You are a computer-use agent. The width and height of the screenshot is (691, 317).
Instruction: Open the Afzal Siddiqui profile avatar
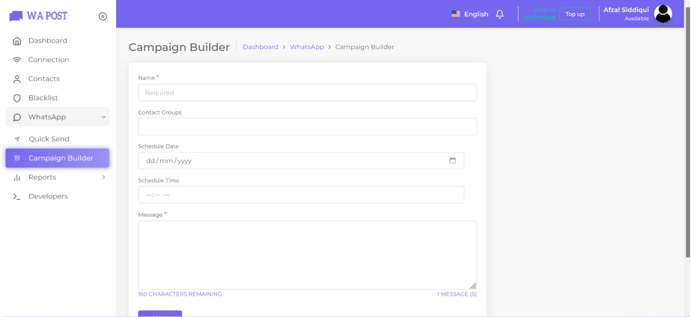tap(663, 14)
